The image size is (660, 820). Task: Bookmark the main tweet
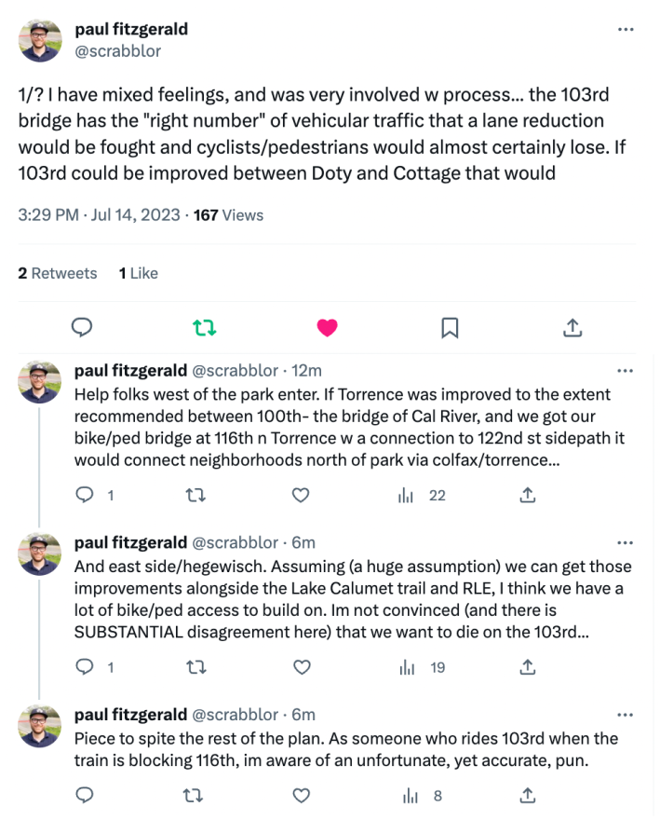coord(450,327)
